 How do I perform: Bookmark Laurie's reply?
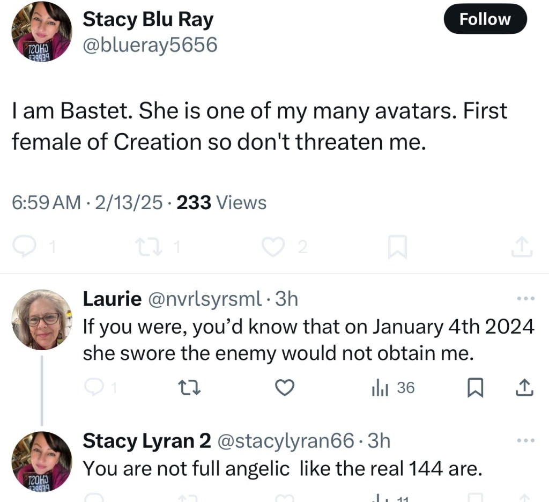coord(474,388)
